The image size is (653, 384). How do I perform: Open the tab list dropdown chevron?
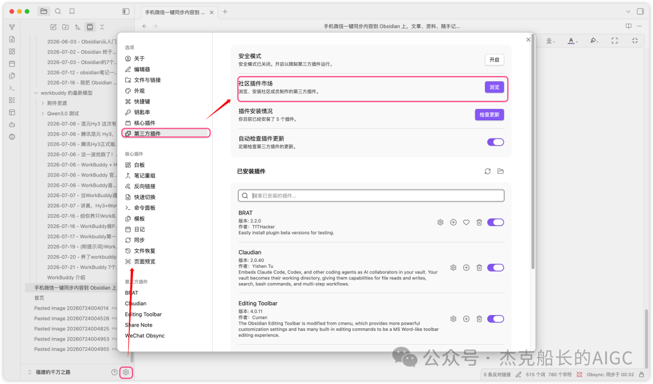click(x=628, y=11)
